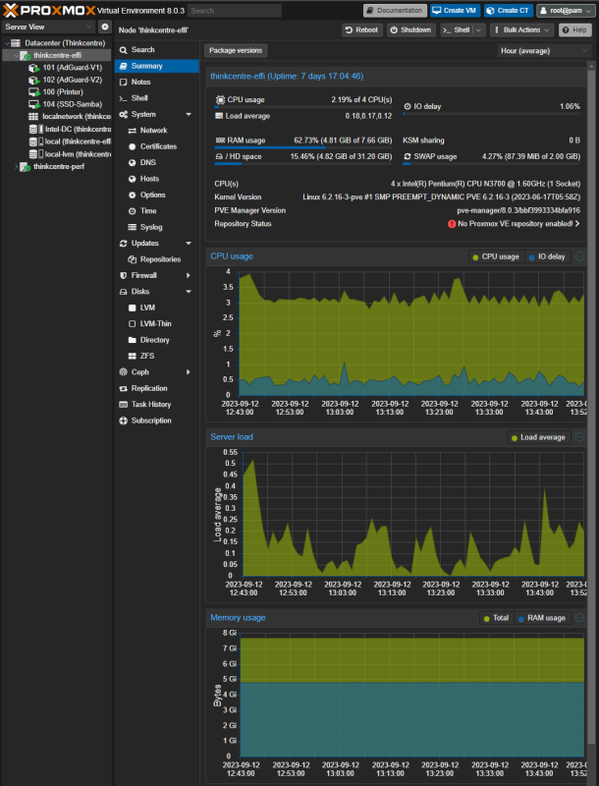The width and height of the screenshot is (599, 786).
Task: Open the DNS settings page
Action: (156, 162)
